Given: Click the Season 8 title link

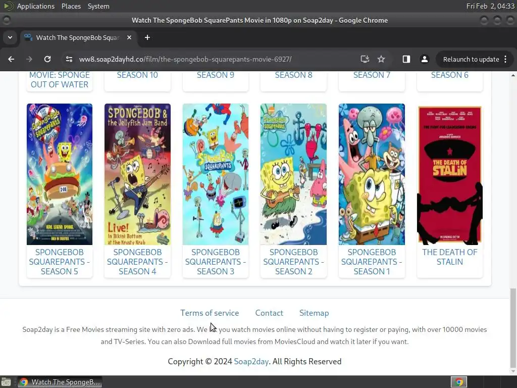Looking at the screenshot, I should 293,75.
